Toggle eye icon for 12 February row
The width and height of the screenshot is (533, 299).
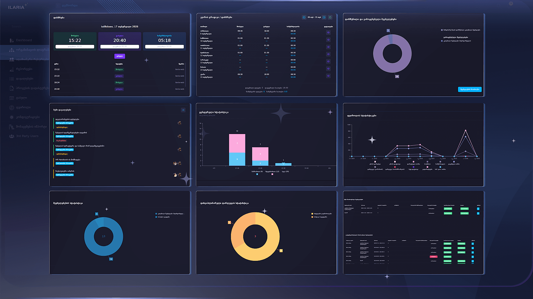pos(328,54)
